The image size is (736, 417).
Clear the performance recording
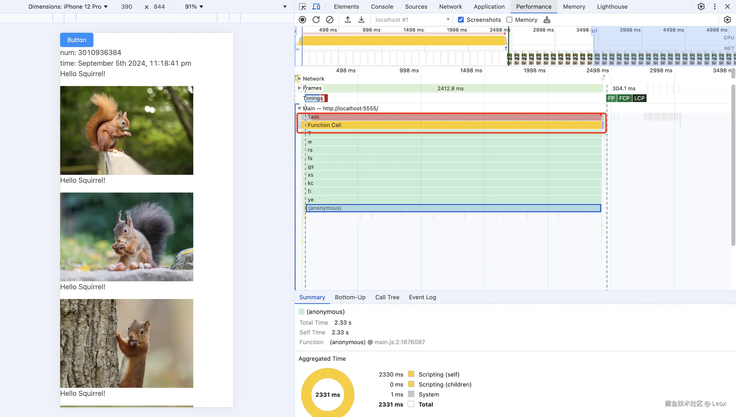point(330,20)
